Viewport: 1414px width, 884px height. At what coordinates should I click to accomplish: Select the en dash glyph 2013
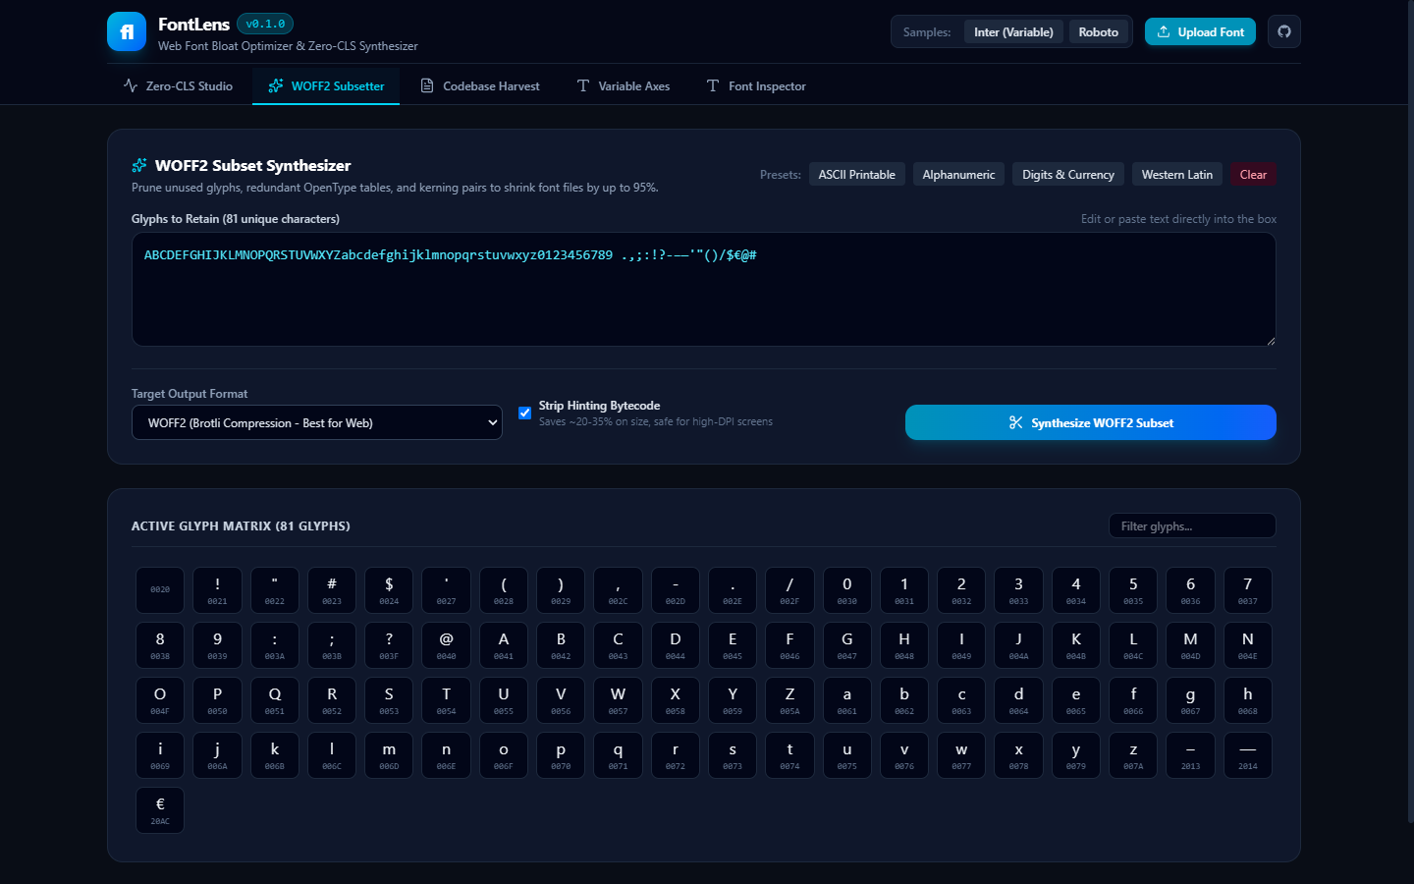1190,755
